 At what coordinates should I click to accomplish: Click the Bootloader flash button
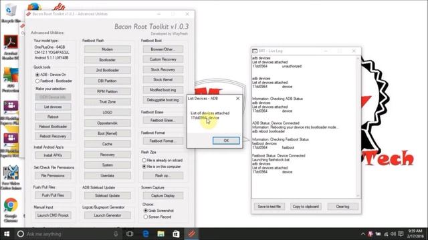pyautogui.click(x=107, y=60)
